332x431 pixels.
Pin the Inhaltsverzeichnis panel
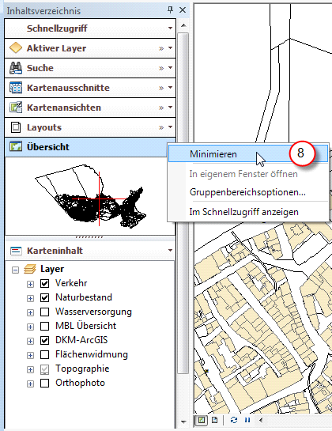pyautogui.click(x=171, y=10)
